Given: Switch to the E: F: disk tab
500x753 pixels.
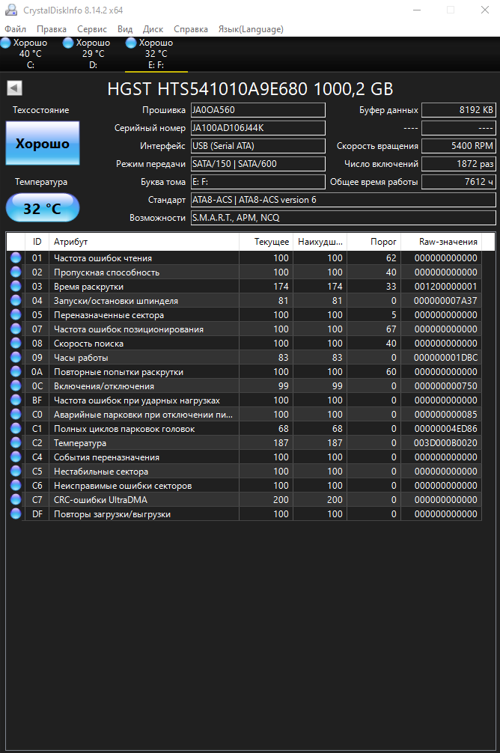Looking at the screenshot, I should 156,54.
